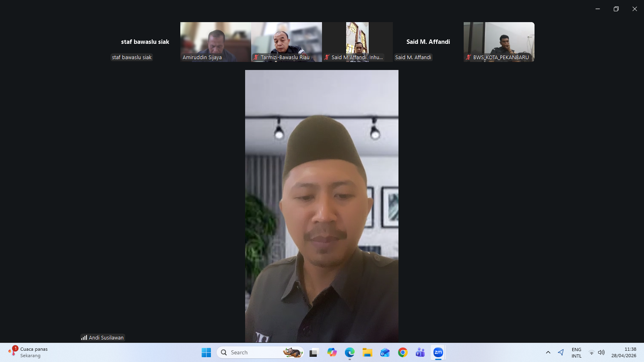Open the volume and network quick settings
Image resolution: width=644 pixels, height=362 pixels.
click(597, 353)
